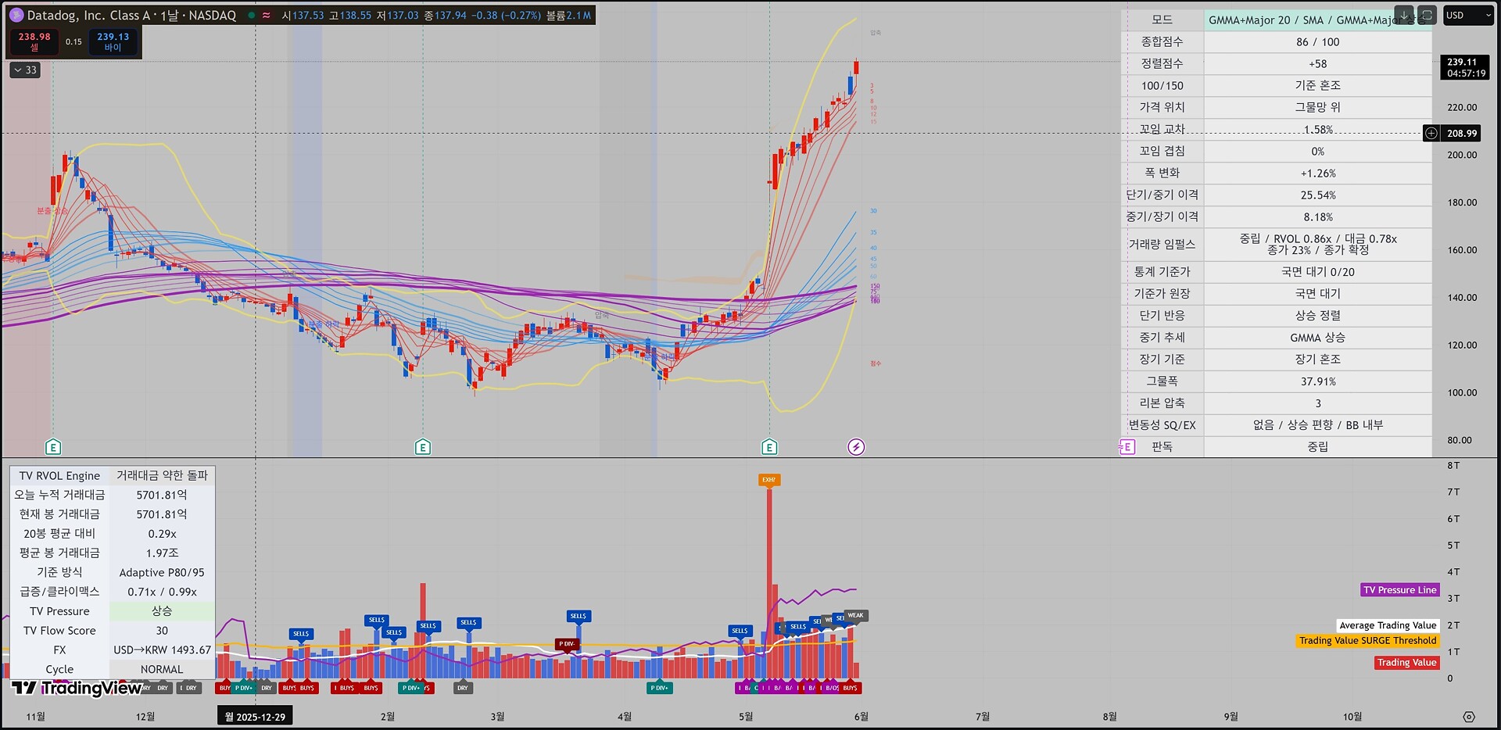This screenshot has height=730, width=1501.
Task: Select the Trading Value SURGE Threshold label
Action: pyautogui.click(x=1367, y=641)
